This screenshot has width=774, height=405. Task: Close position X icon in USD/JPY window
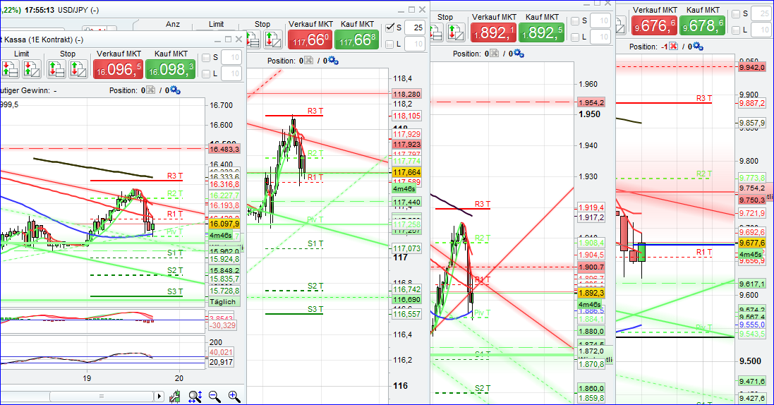pyautogui.click(x=308, y=60)
